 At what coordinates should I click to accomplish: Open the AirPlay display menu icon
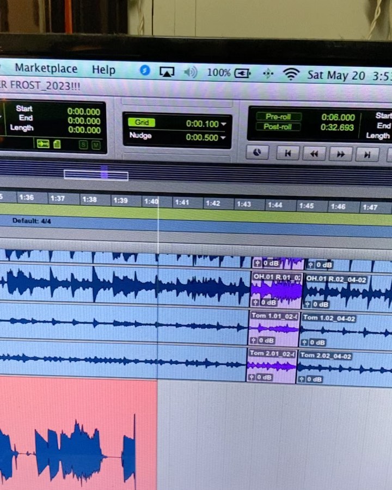click(x=167, y=72)
